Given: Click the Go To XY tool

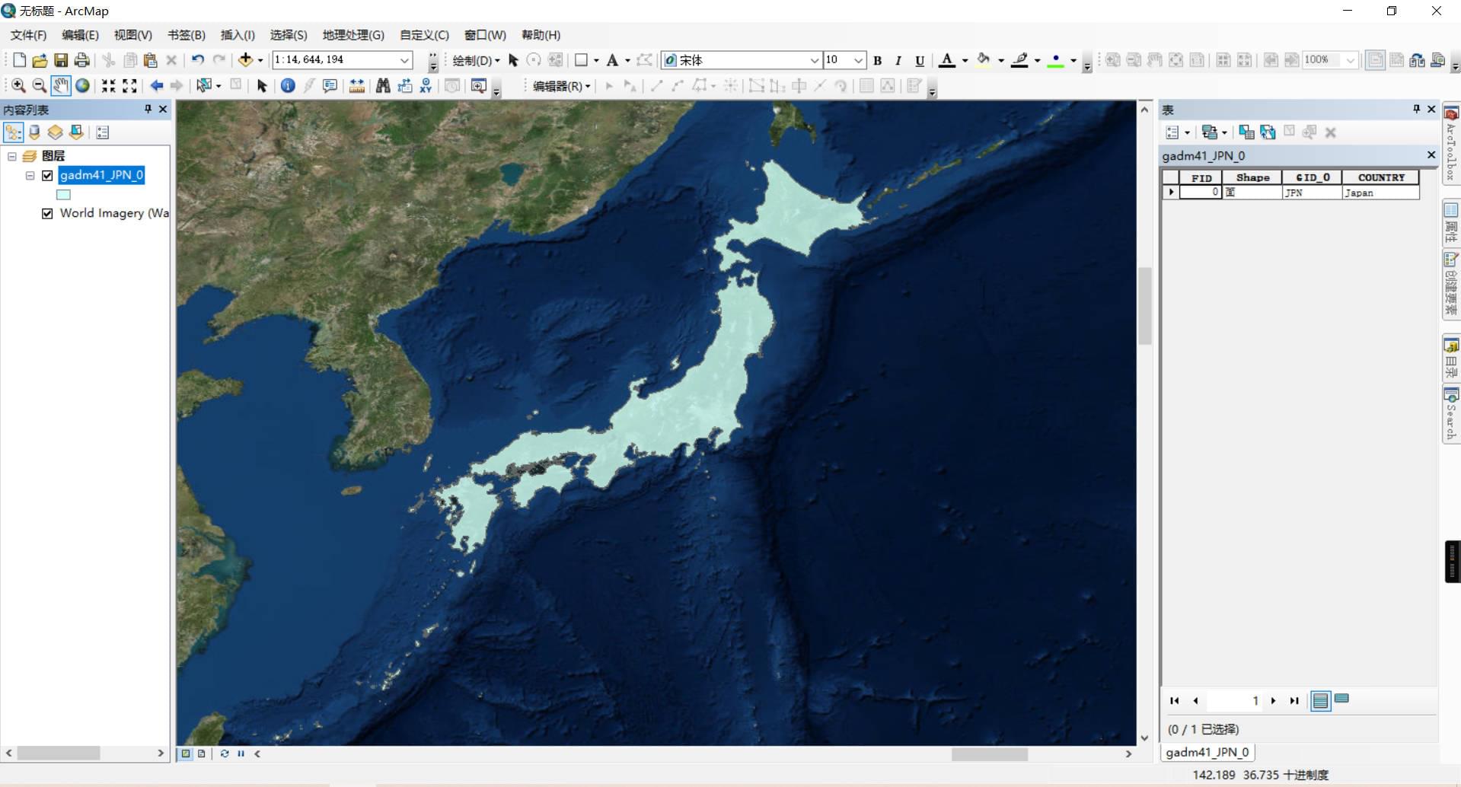Looking at the screenshot, I should (426, 86).
